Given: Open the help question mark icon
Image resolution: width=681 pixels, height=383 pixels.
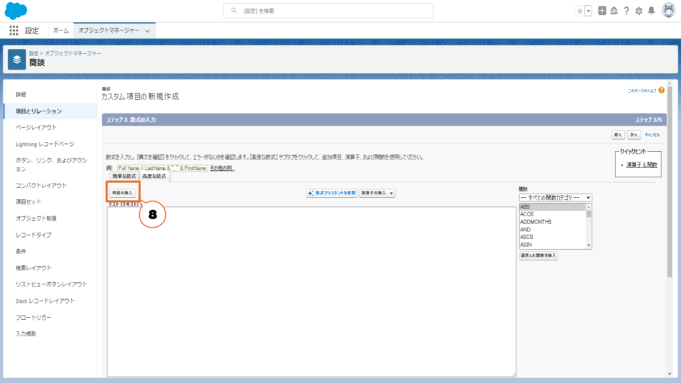Looking at the screenshot, I should (x=626, y=11).
